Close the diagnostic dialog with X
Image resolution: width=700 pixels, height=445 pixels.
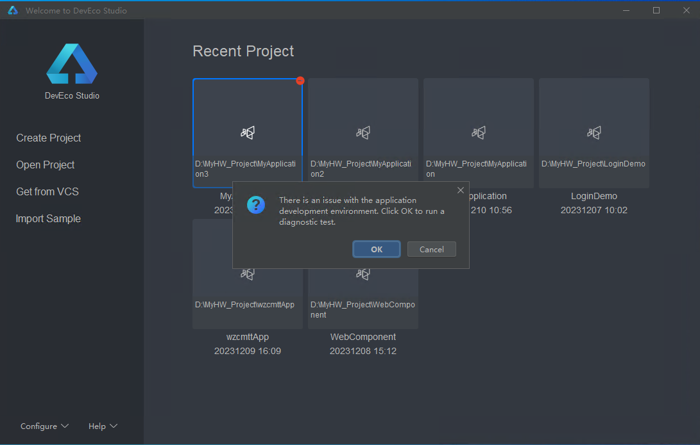460,190
